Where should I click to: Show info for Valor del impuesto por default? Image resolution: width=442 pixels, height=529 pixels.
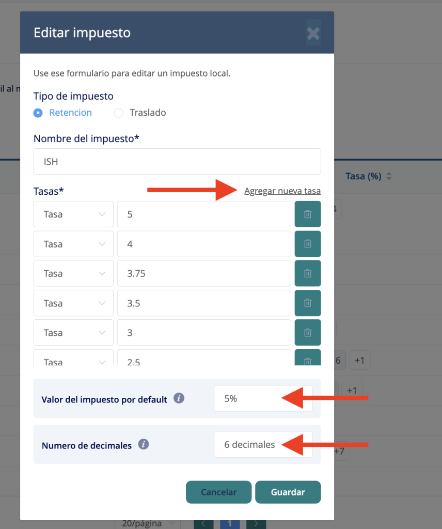click(x=179, y=399)
